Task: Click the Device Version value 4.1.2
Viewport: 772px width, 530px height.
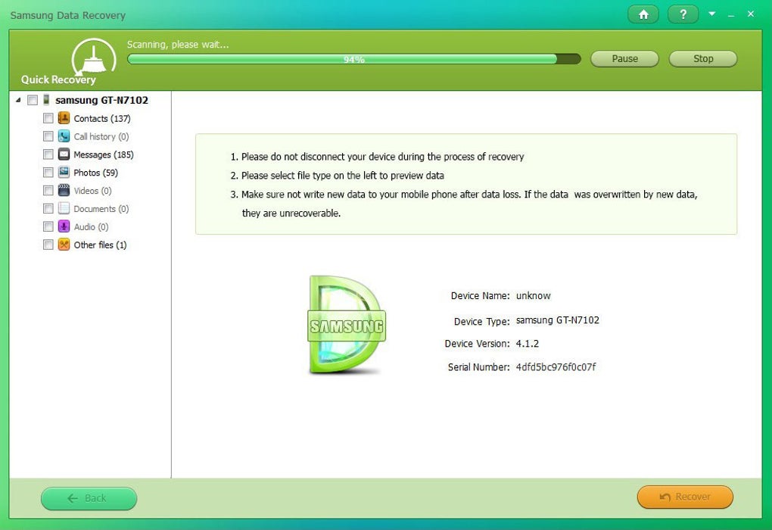Action: [x=528, y=344]
